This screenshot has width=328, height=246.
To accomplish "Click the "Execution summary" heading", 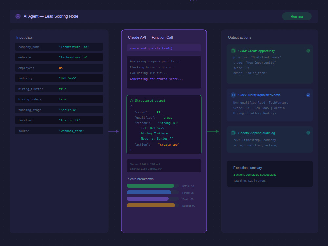I will point(247,168).
